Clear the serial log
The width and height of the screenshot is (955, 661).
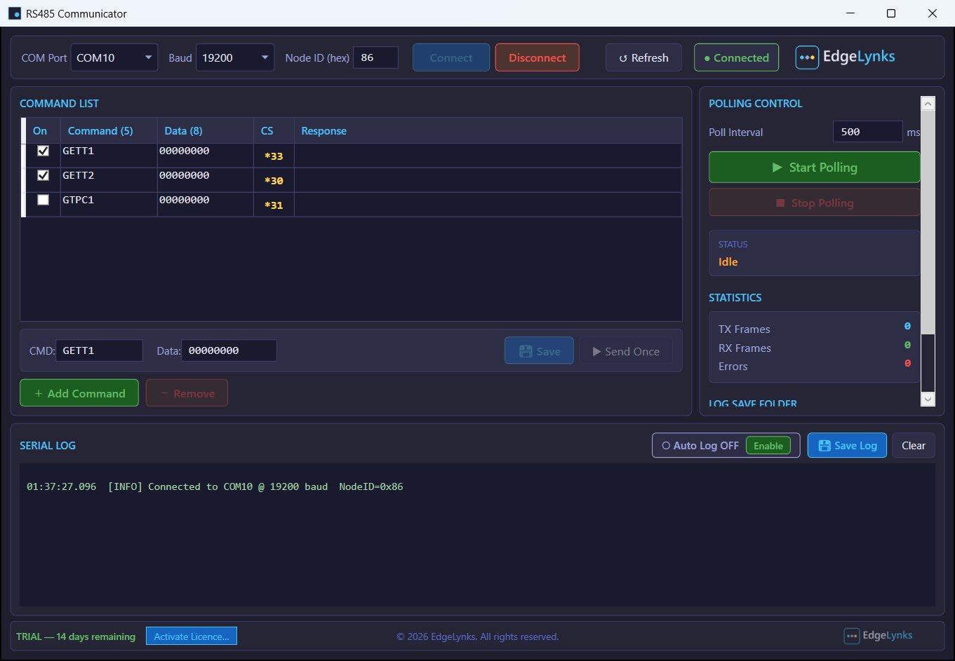click(914, 446)
